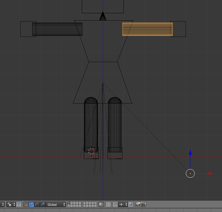222x212 pixels.
Task: Click the first layer button in layer grid
Action: [x=69, y=203]
